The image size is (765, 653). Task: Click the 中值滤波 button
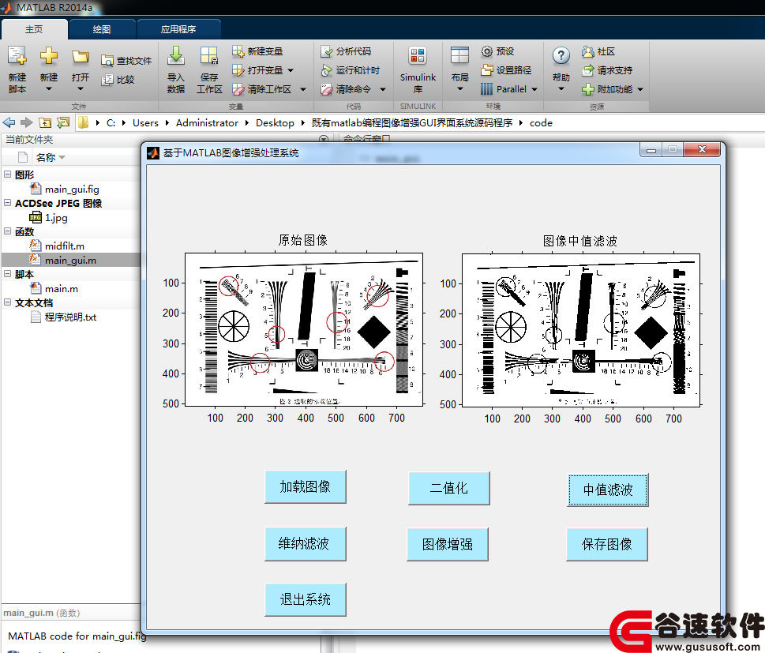tap(608, 490)
